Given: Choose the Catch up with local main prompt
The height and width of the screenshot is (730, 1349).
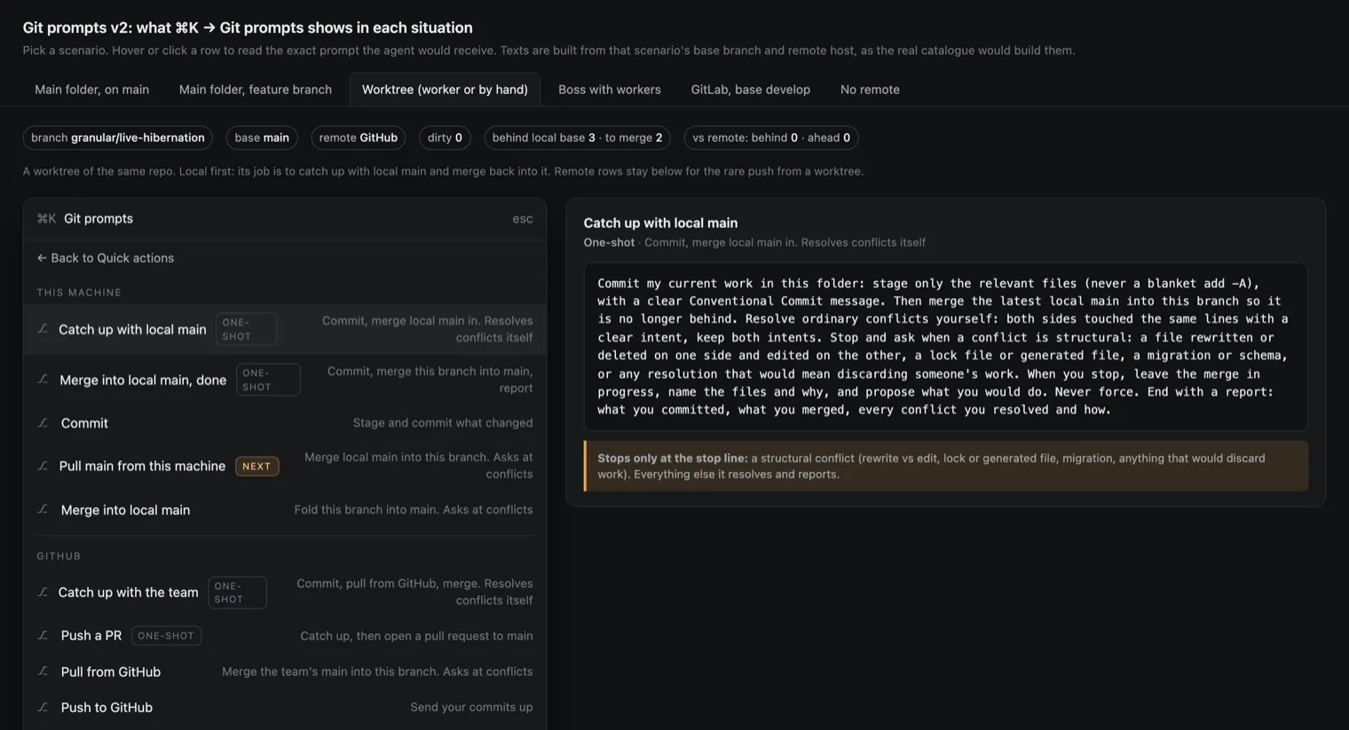Looking at the screenshot, I should click(285, 329).
